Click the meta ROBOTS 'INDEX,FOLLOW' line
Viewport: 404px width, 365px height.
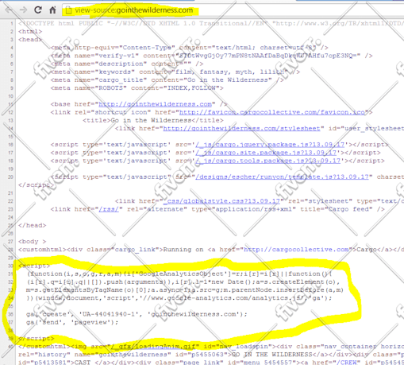click(x=137, y=88)
